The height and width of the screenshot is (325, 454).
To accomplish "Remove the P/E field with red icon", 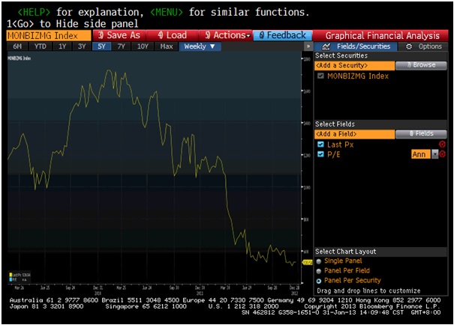I will [x=442, y=154].
